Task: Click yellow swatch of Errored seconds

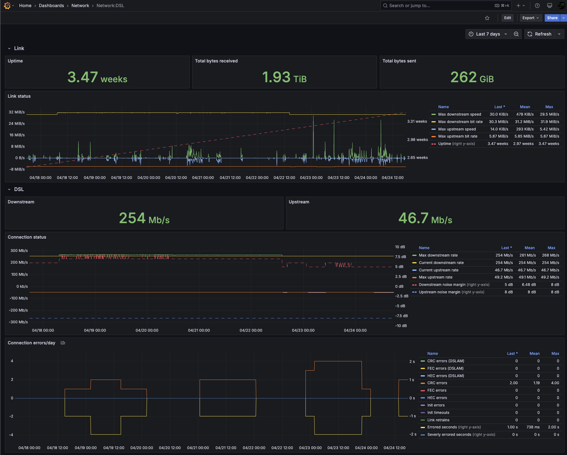Action: (423, 427)
